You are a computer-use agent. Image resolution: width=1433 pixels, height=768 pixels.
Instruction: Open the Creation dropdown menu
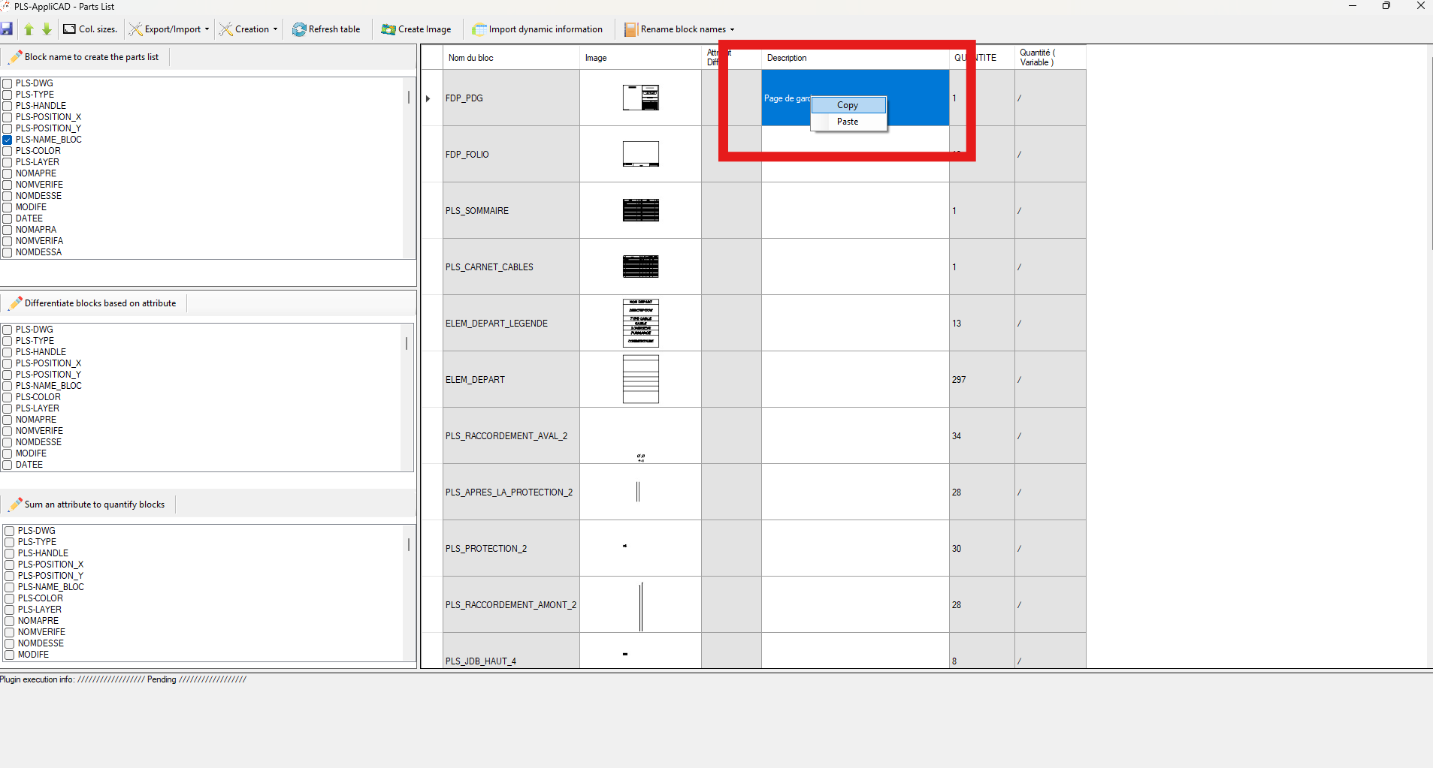(x=275, y=29)
